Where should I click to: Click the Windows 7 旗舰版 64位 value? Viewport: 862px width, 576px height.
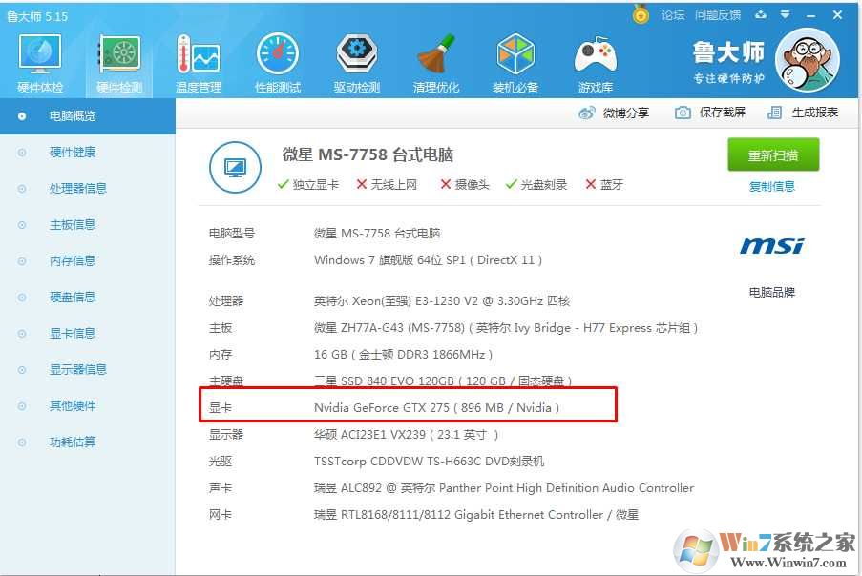(x=428, y=260)
